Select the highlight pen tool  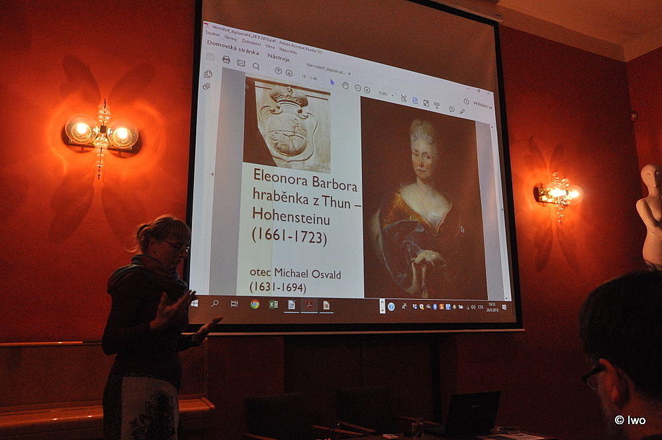(463, 111)
